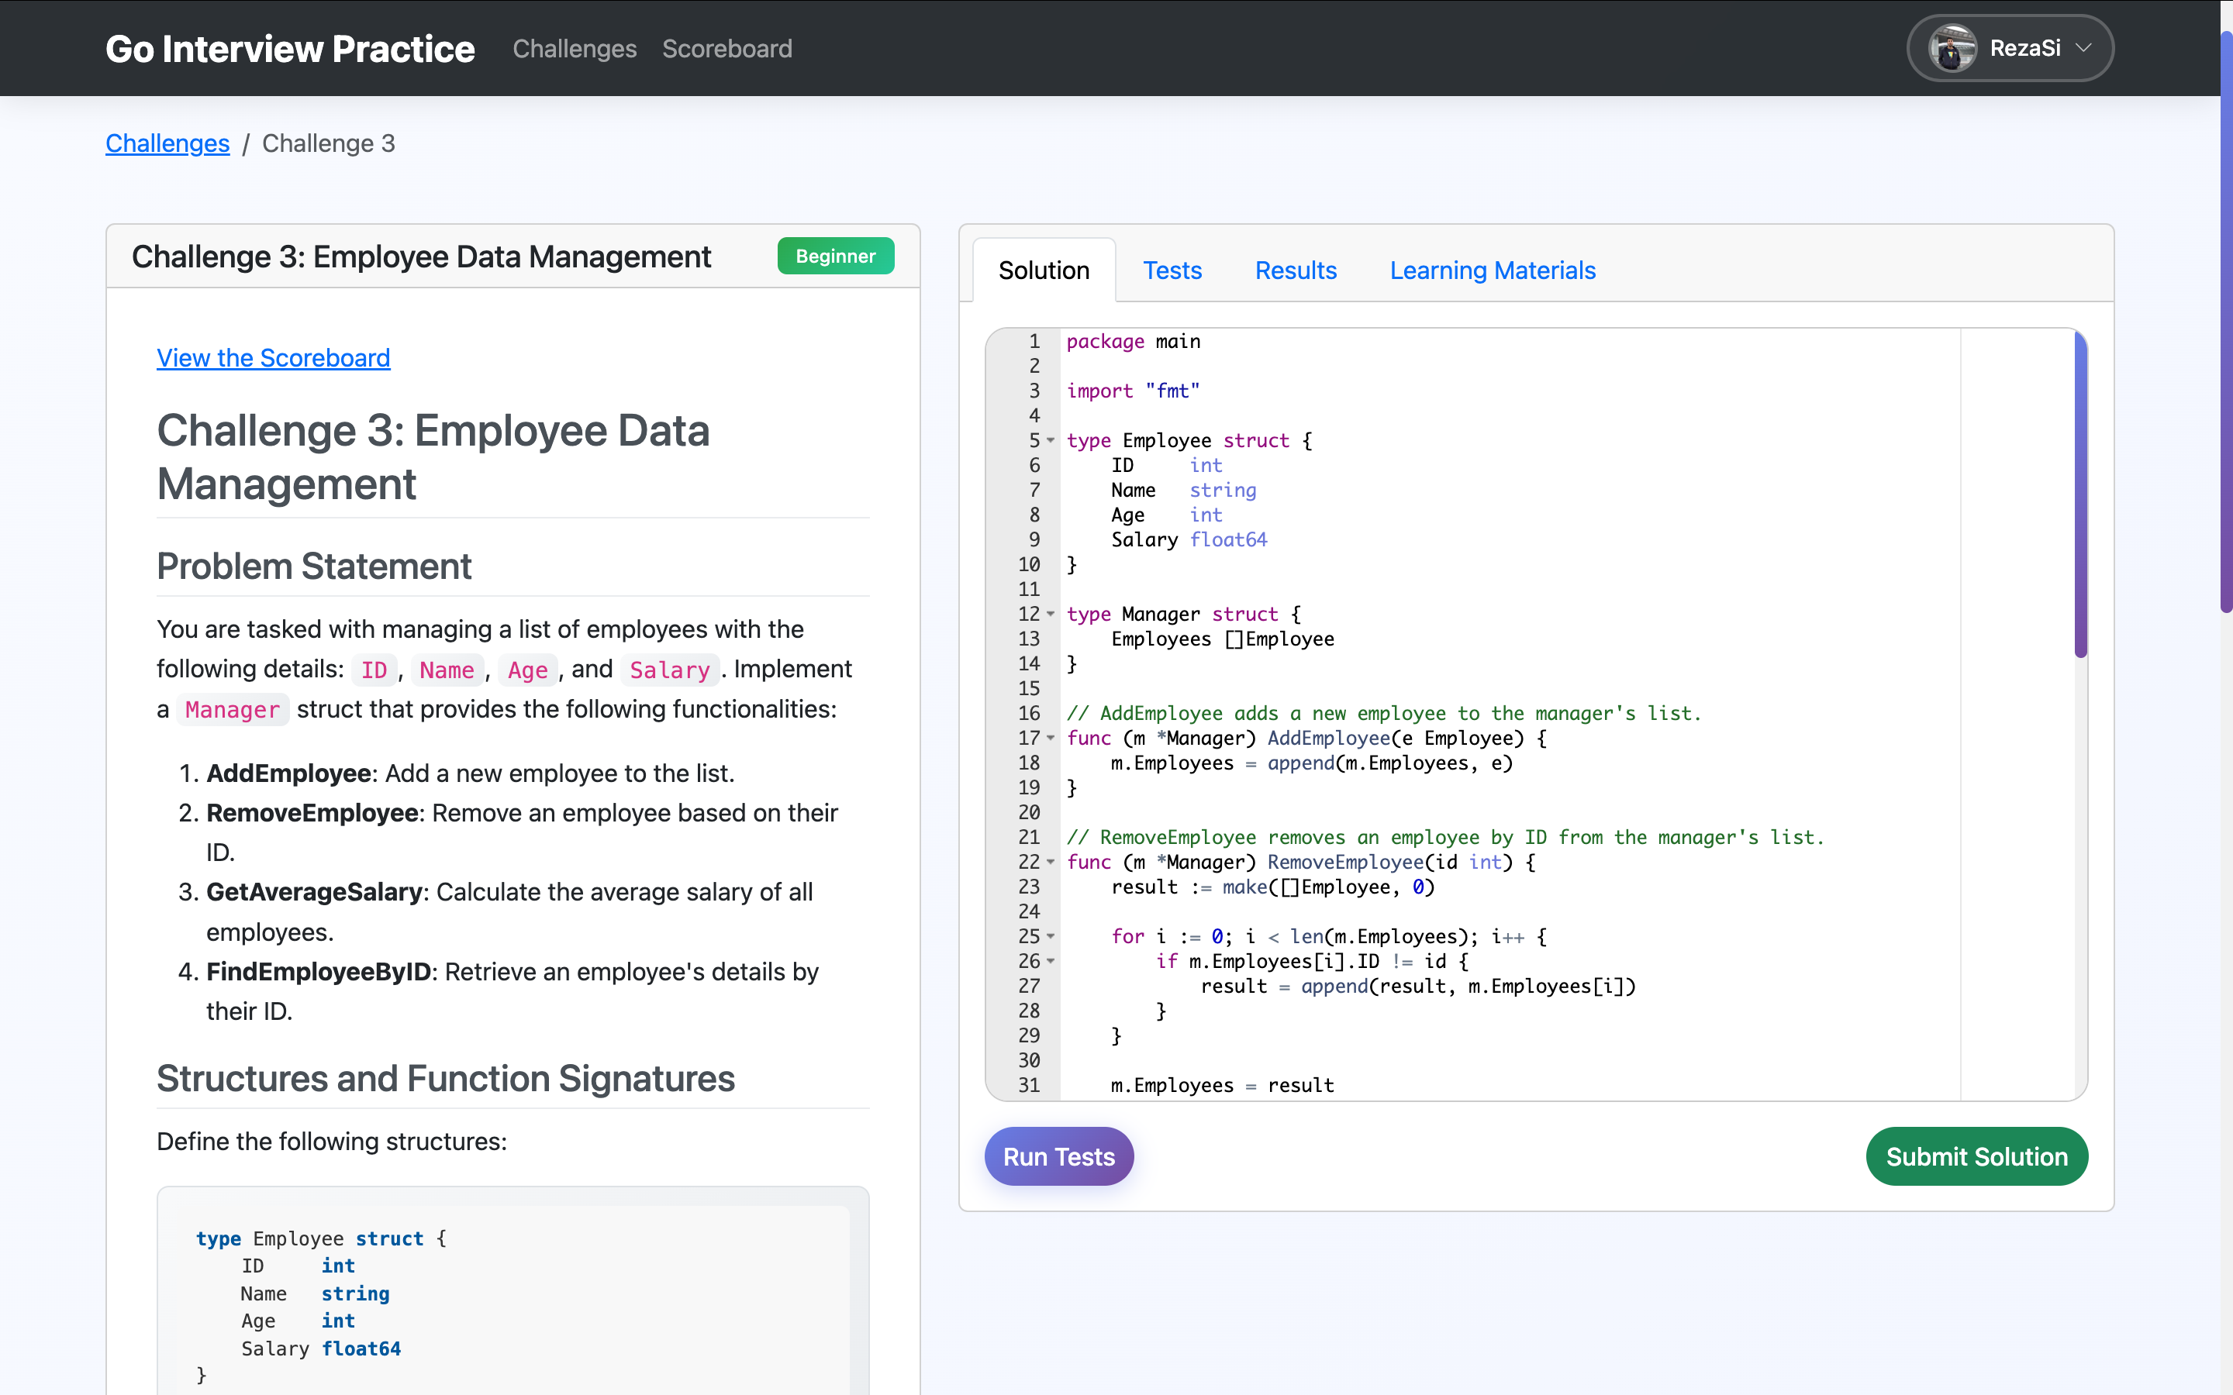Open Challenges from the navbar
This screenshot has width=2233, height=1395.
(x=574, y=48)
